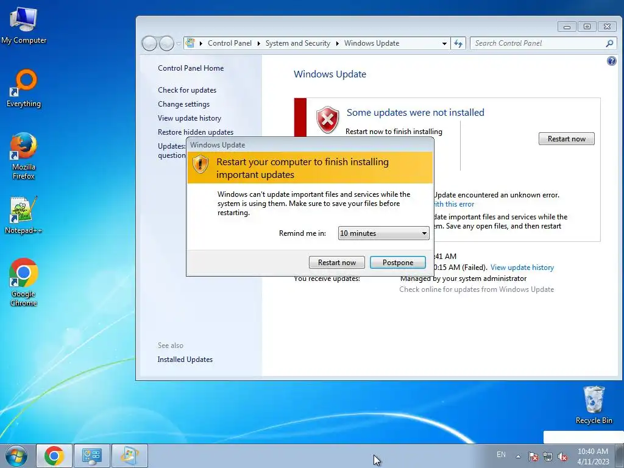The image size is (624, 468).
Task: Click the Postpone button
Action: tap(397, 262)
